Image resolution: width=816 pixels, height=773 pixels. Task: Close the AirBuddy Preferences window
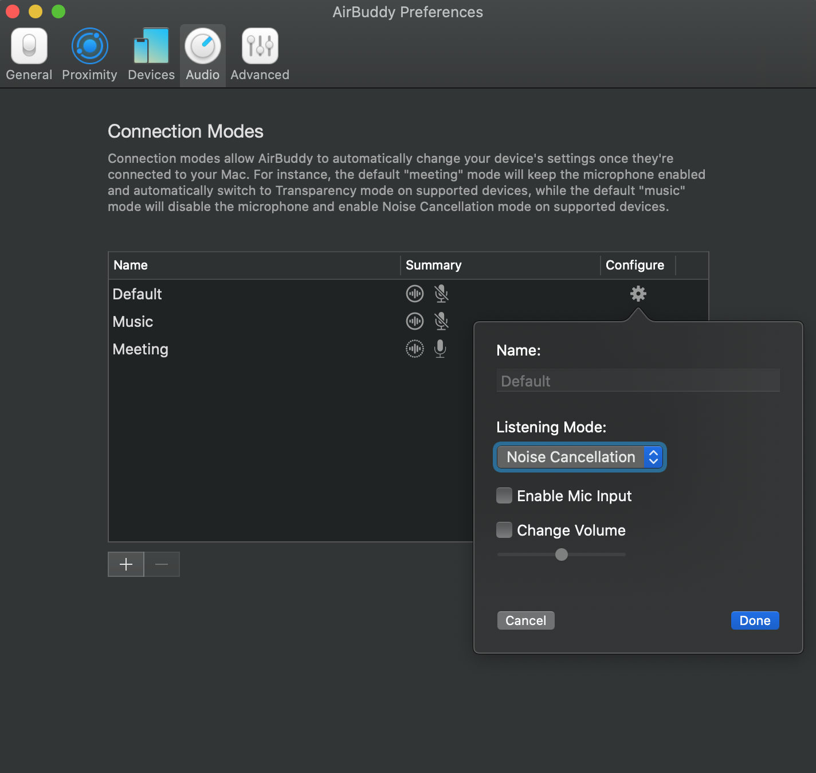pyautogui.click(x=13, y=11)
